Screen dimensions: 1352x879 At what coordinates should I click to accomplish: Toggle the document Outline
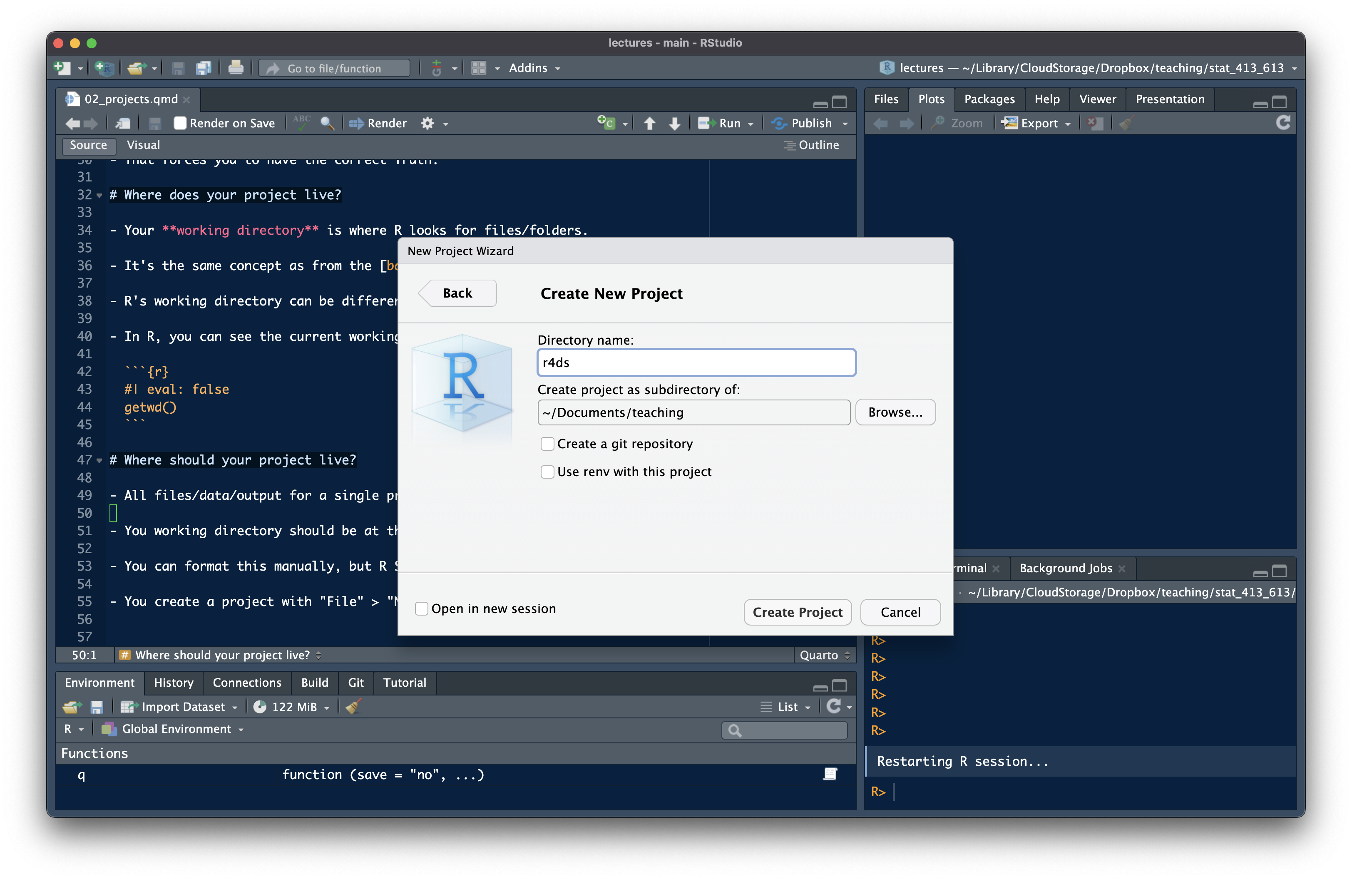[811, 145]
